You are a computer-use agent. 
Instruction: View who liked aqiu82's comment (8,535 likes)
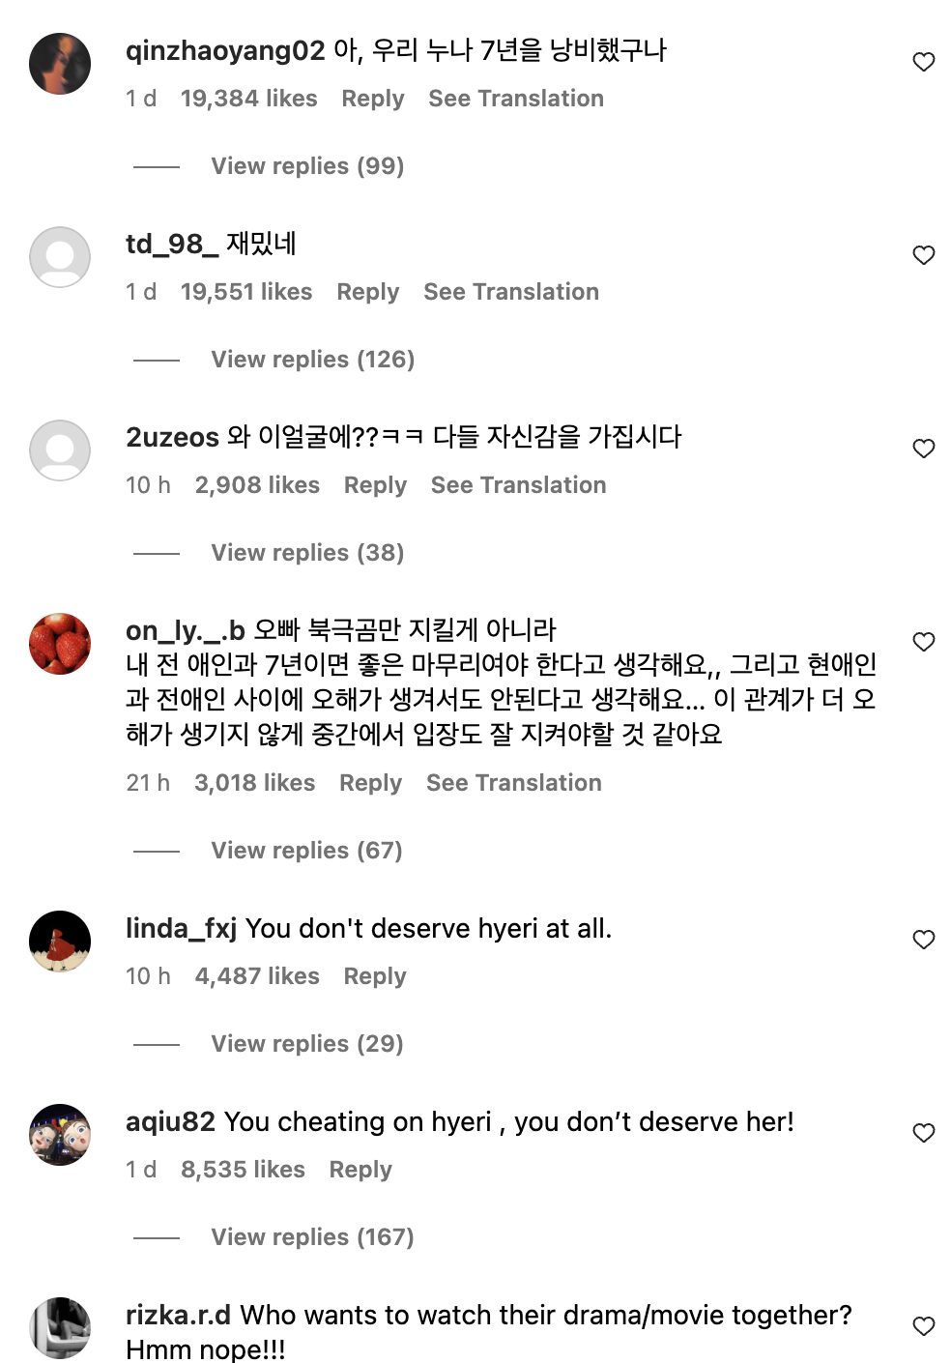coord(243,1170)
